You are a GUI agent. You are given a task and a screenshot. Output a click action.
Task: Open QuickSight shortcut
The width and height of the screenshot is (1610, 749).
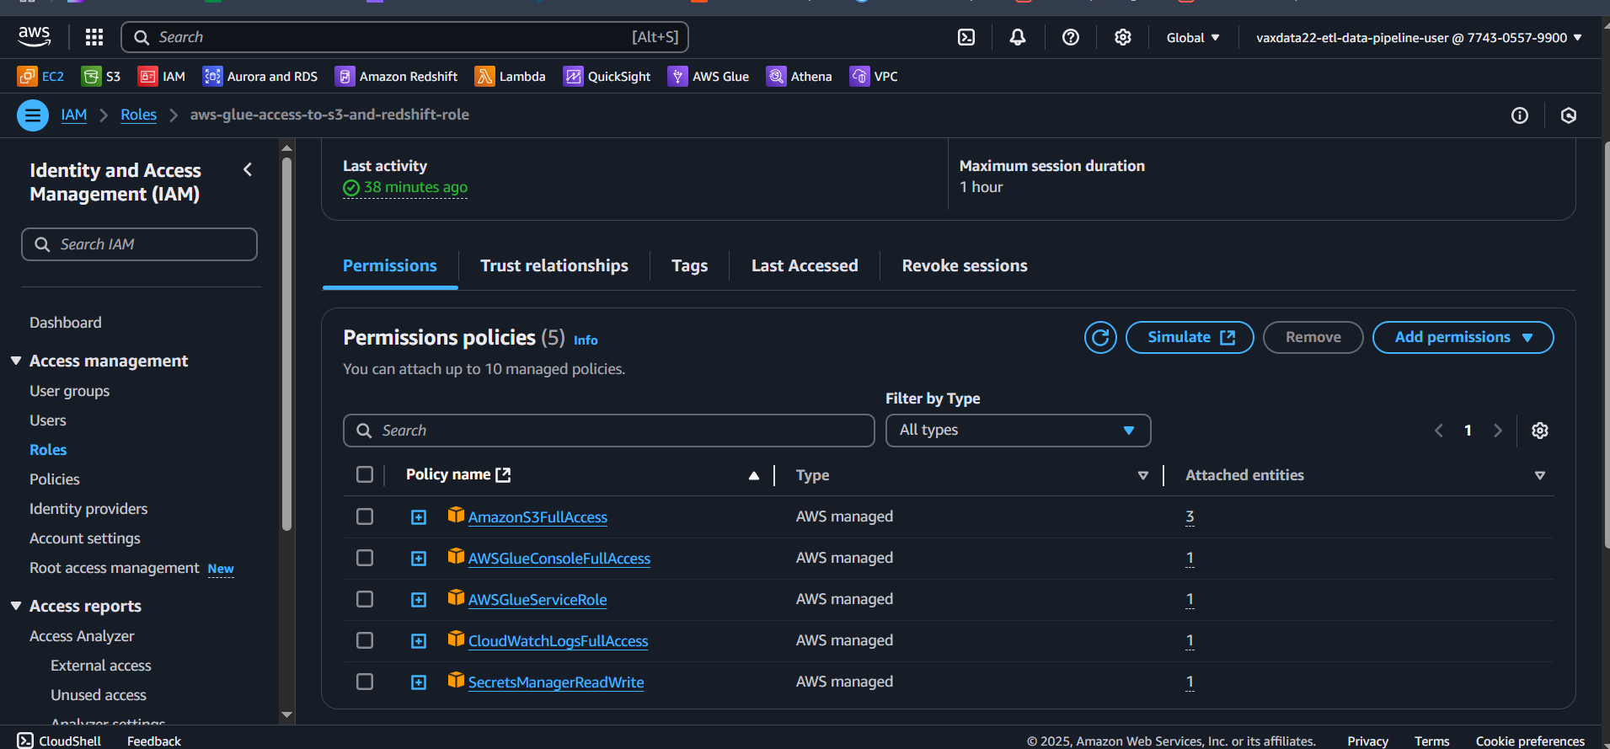click(607, 77)
